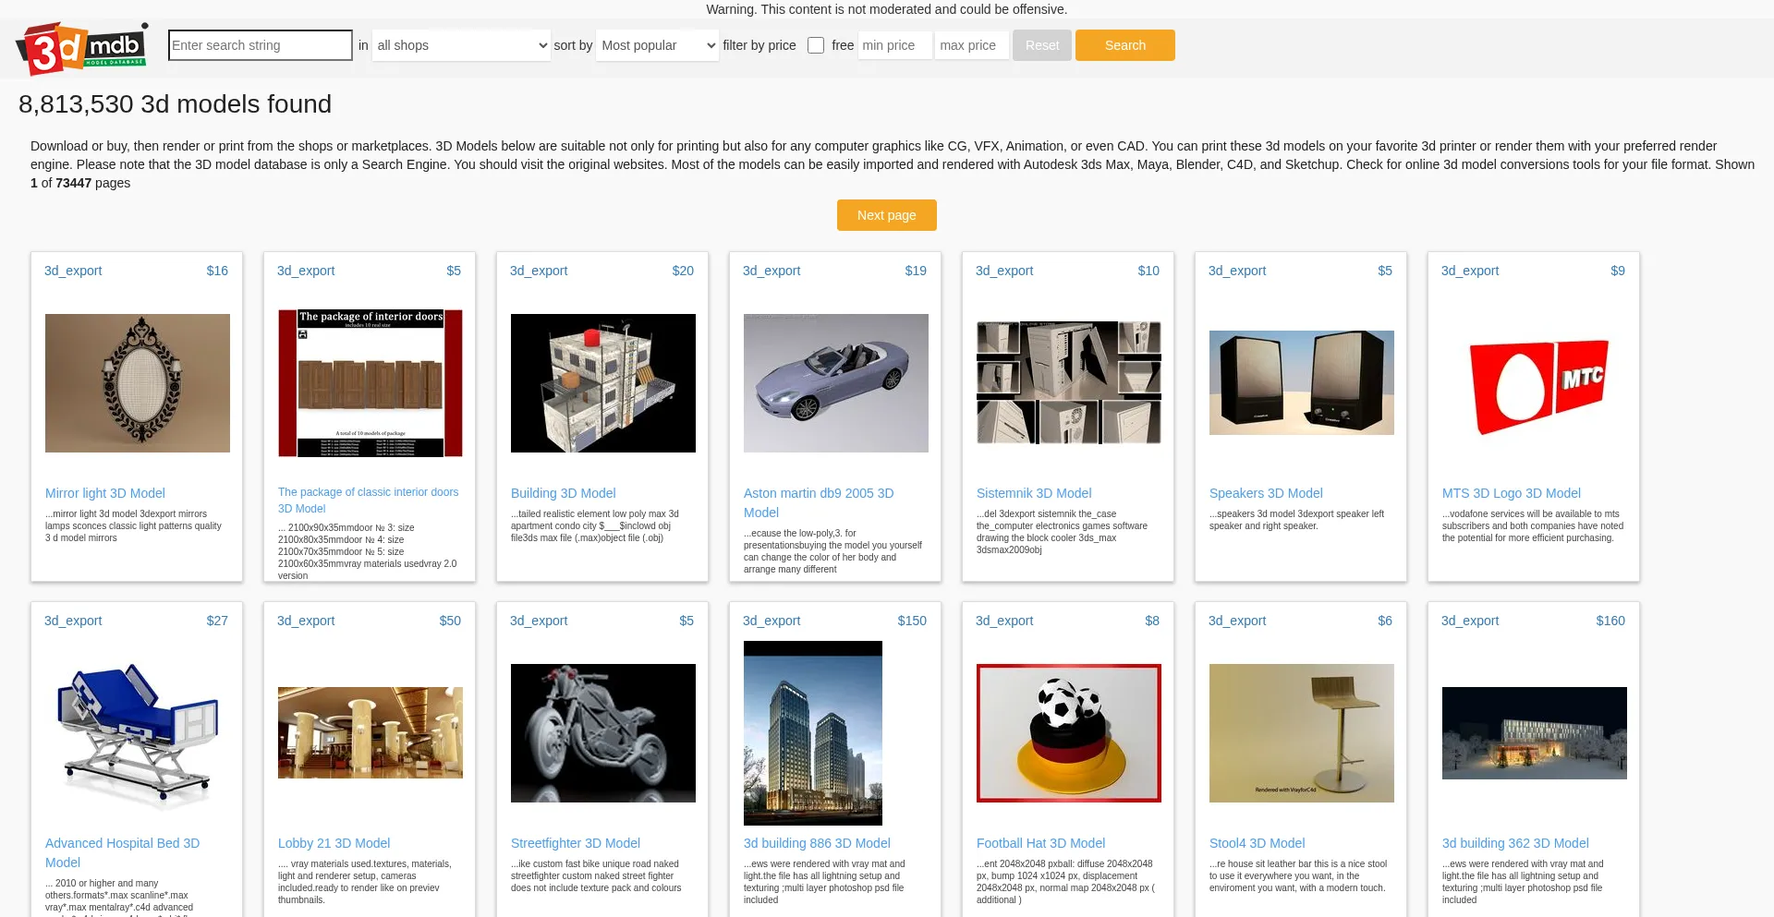Screen dimensions: 1774x917
Task: Click the search string input field
Action: [x=260, y=45]
